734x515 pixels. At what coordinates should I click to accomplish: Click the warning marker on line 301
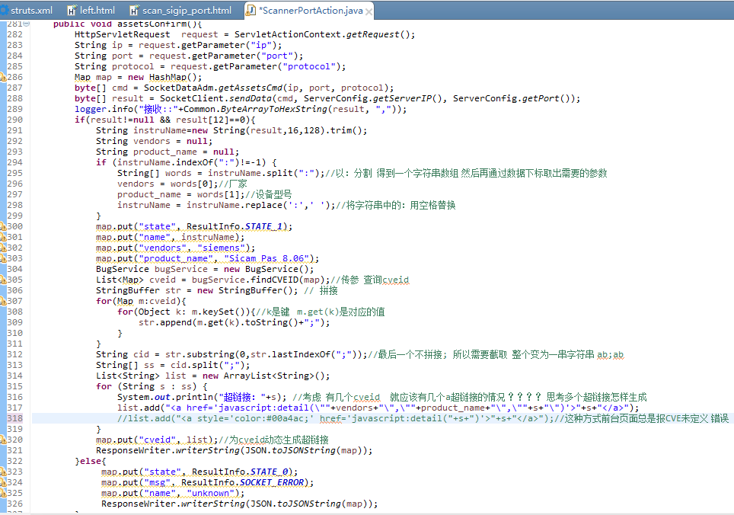coord(3,237)
